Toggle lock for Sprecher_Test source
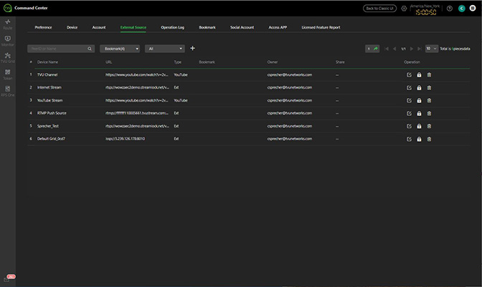The image size is (482, 287). (x=419, y=126)
